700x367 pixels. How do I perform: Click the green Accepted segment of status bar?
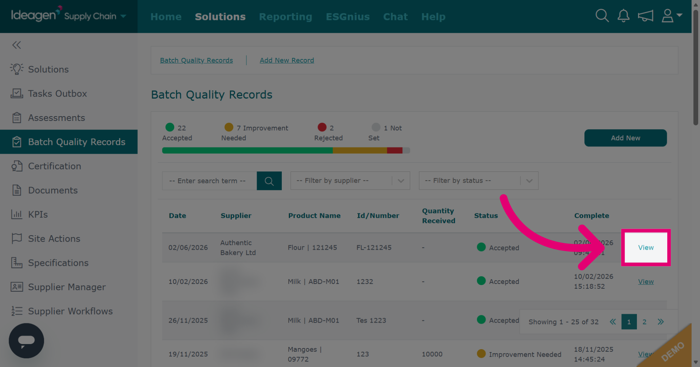pos(248,150)
